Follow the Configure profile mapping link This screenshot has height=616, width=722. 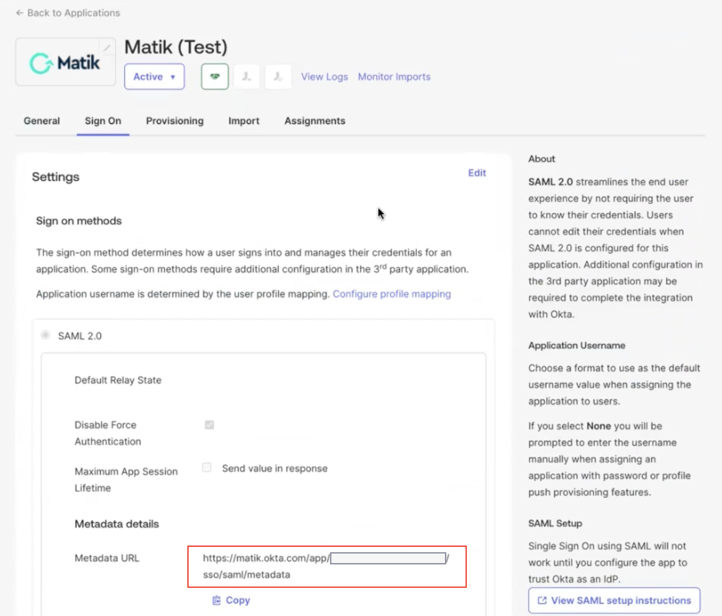[x=392, y=294]
